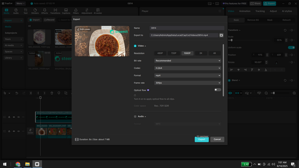Check the Audio export checkbox
Viewport: 299px width, 168px height.
(x=135, y=116)
